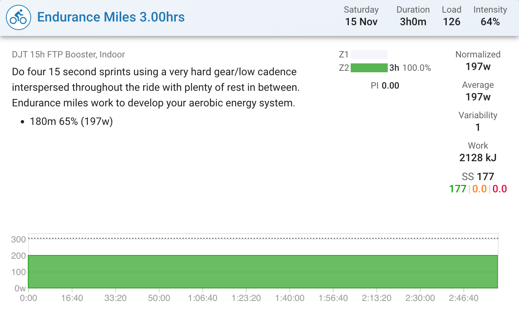Open the Endurance Miles 3.00hrs title
519x315 pixels.
pyautogui.click(x=111, y=17)
